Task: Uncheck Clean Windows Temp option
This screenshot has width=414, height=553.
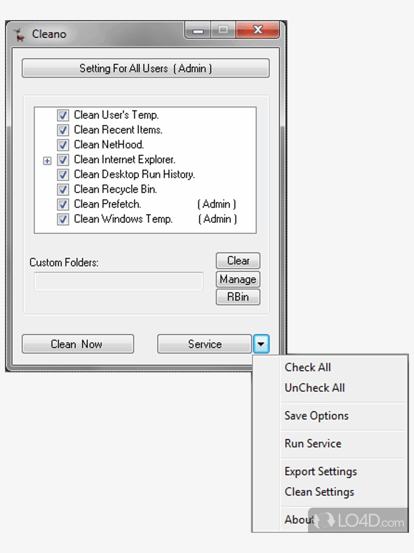Action: [x=63, y=220]
